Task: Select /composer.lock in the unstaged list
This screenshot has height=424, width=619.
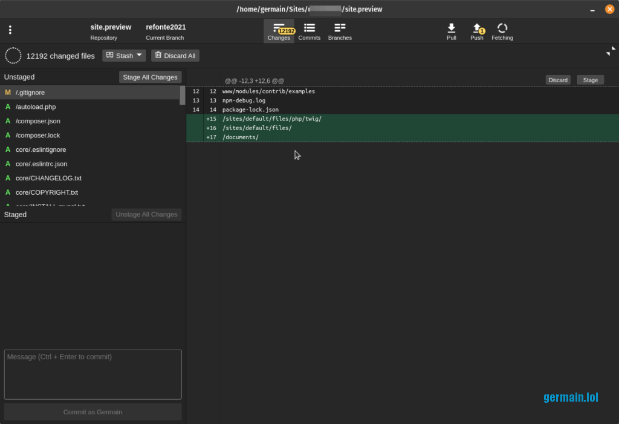Action: pos(37,135)
